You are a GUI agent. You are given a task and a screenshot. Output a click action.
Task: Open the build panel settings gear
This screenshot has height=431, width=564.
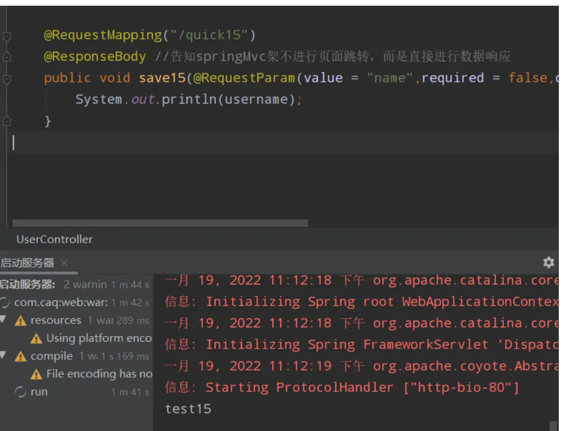click(549, 263)
